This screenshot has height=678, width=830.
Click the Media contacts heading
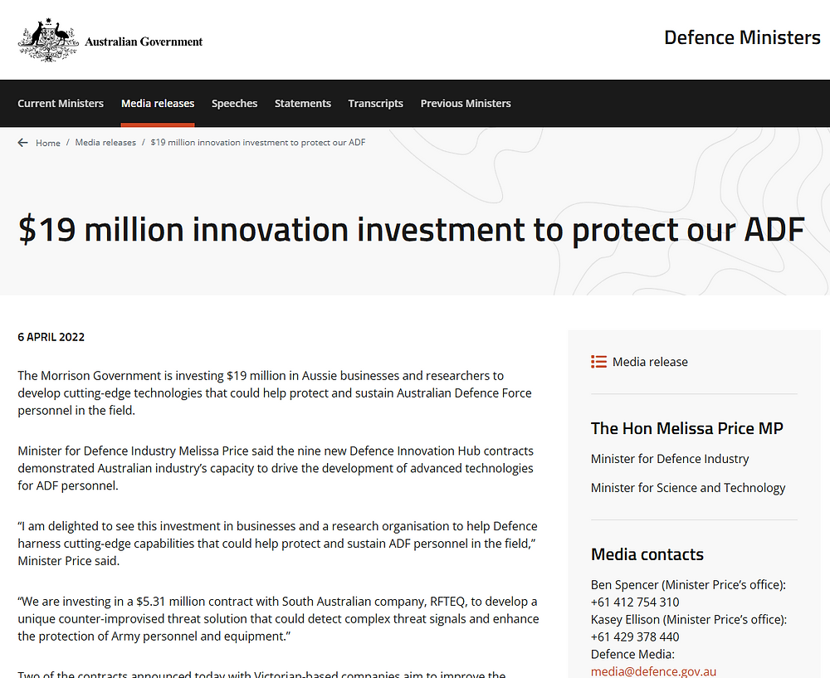pyautogui.click(x=647, y=554)
